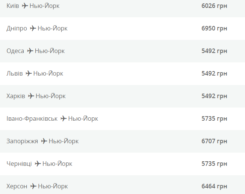Image resolution: width=245 pixels, height=194 pixels.
Task: Click the airplane icon next to Дніпро
Action: click(x=33, y=29)
